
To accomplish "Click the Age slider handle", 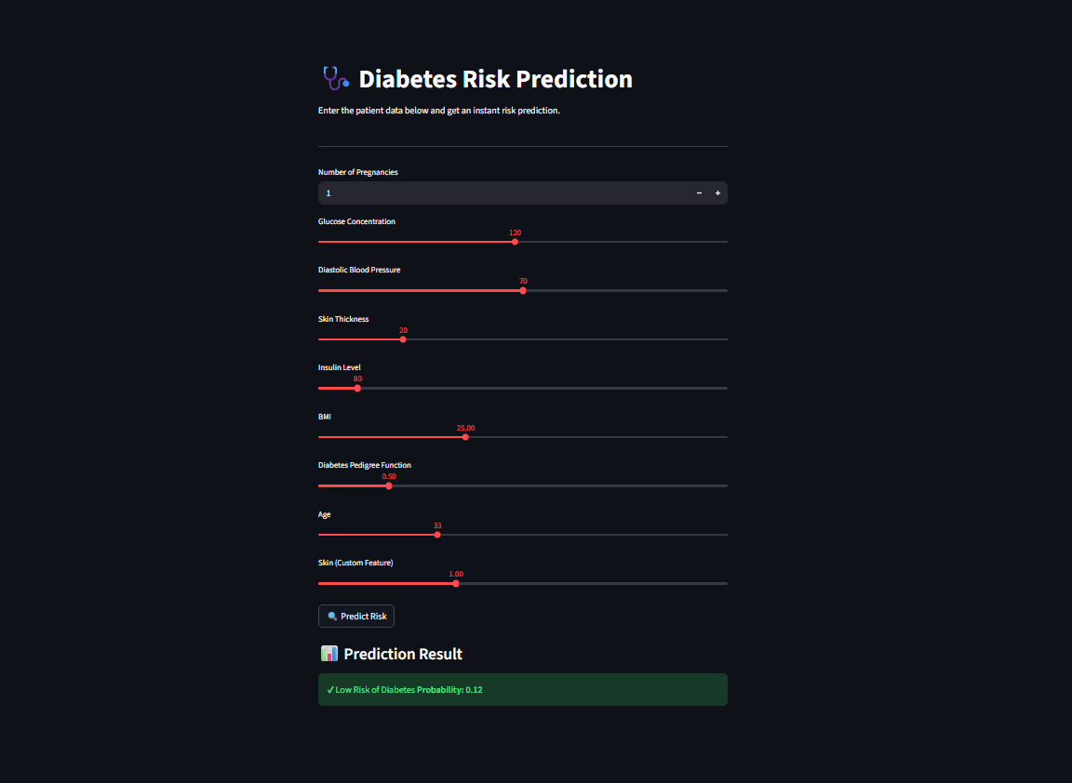I will pyautogui.click(x=437, y=535).
